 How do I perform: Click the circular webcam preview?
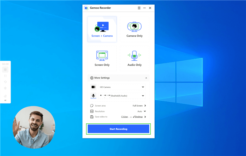click(34, 127)
